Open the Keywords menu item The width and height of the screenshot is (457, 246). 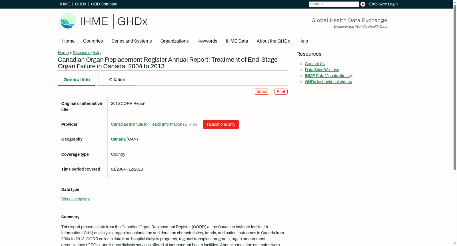(207, 41)
